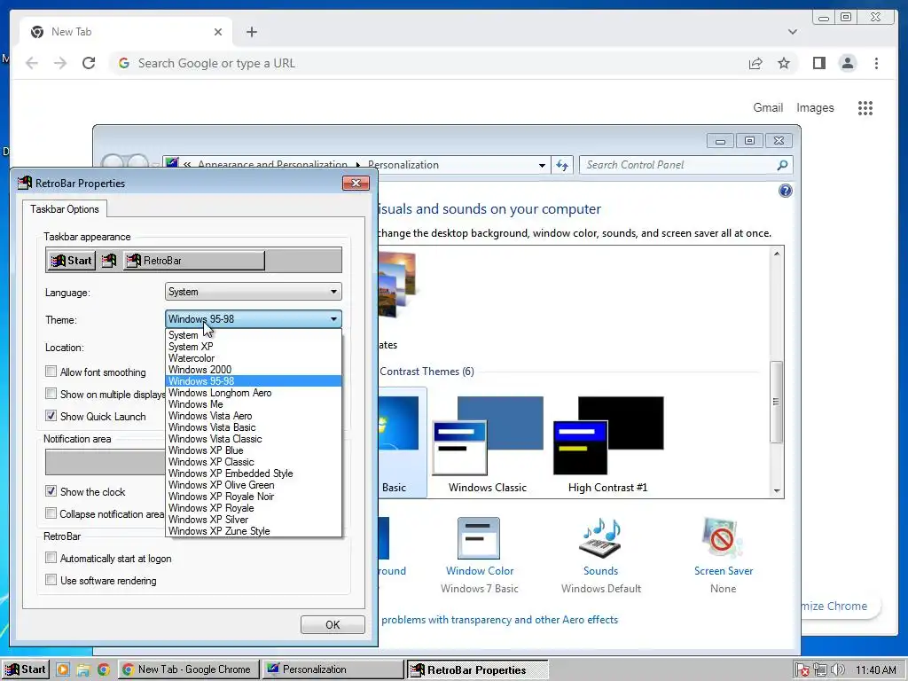Open Chrome side panel
This screenshot has height=681, width=908.
click(818, 63)
